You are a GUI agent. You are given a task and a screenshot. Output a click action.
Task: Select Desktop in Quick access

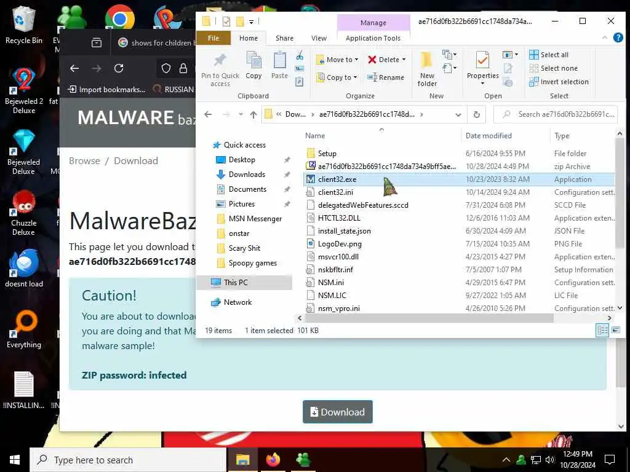pyautogui.click(x=241, y=160)
